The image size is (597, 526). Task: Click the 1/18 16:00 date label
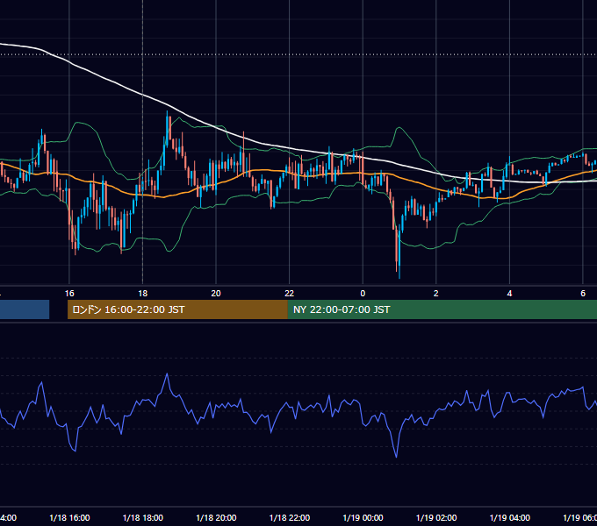tap(69, 518)
